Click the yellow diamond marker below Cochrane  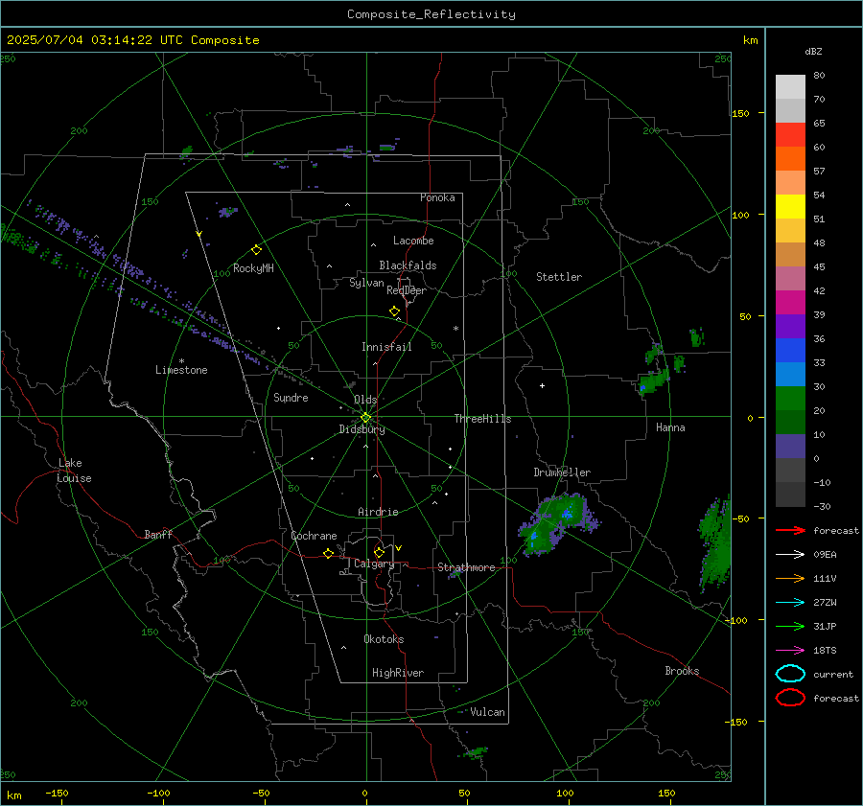click(329, 553)
